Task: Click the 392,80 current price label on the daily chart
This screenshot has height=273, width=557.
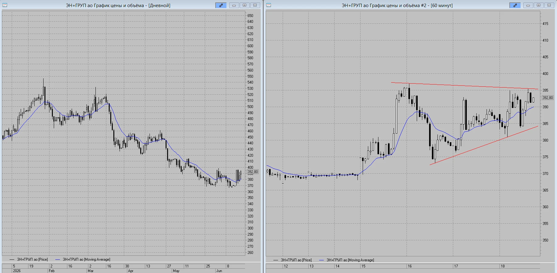Action: [x=253, y=172]
